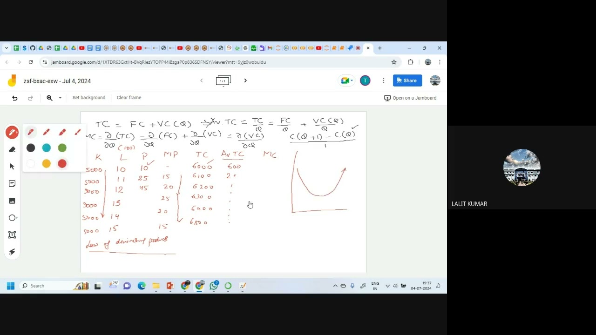Screen dimensions: 596x335
Task: Go to the previous frame
Action: click(202, 80)
